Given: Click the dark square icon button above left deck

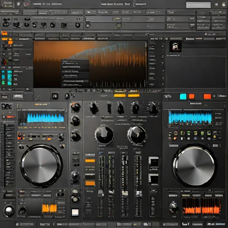Looking at the screenshot, I should tap(55, 96).
